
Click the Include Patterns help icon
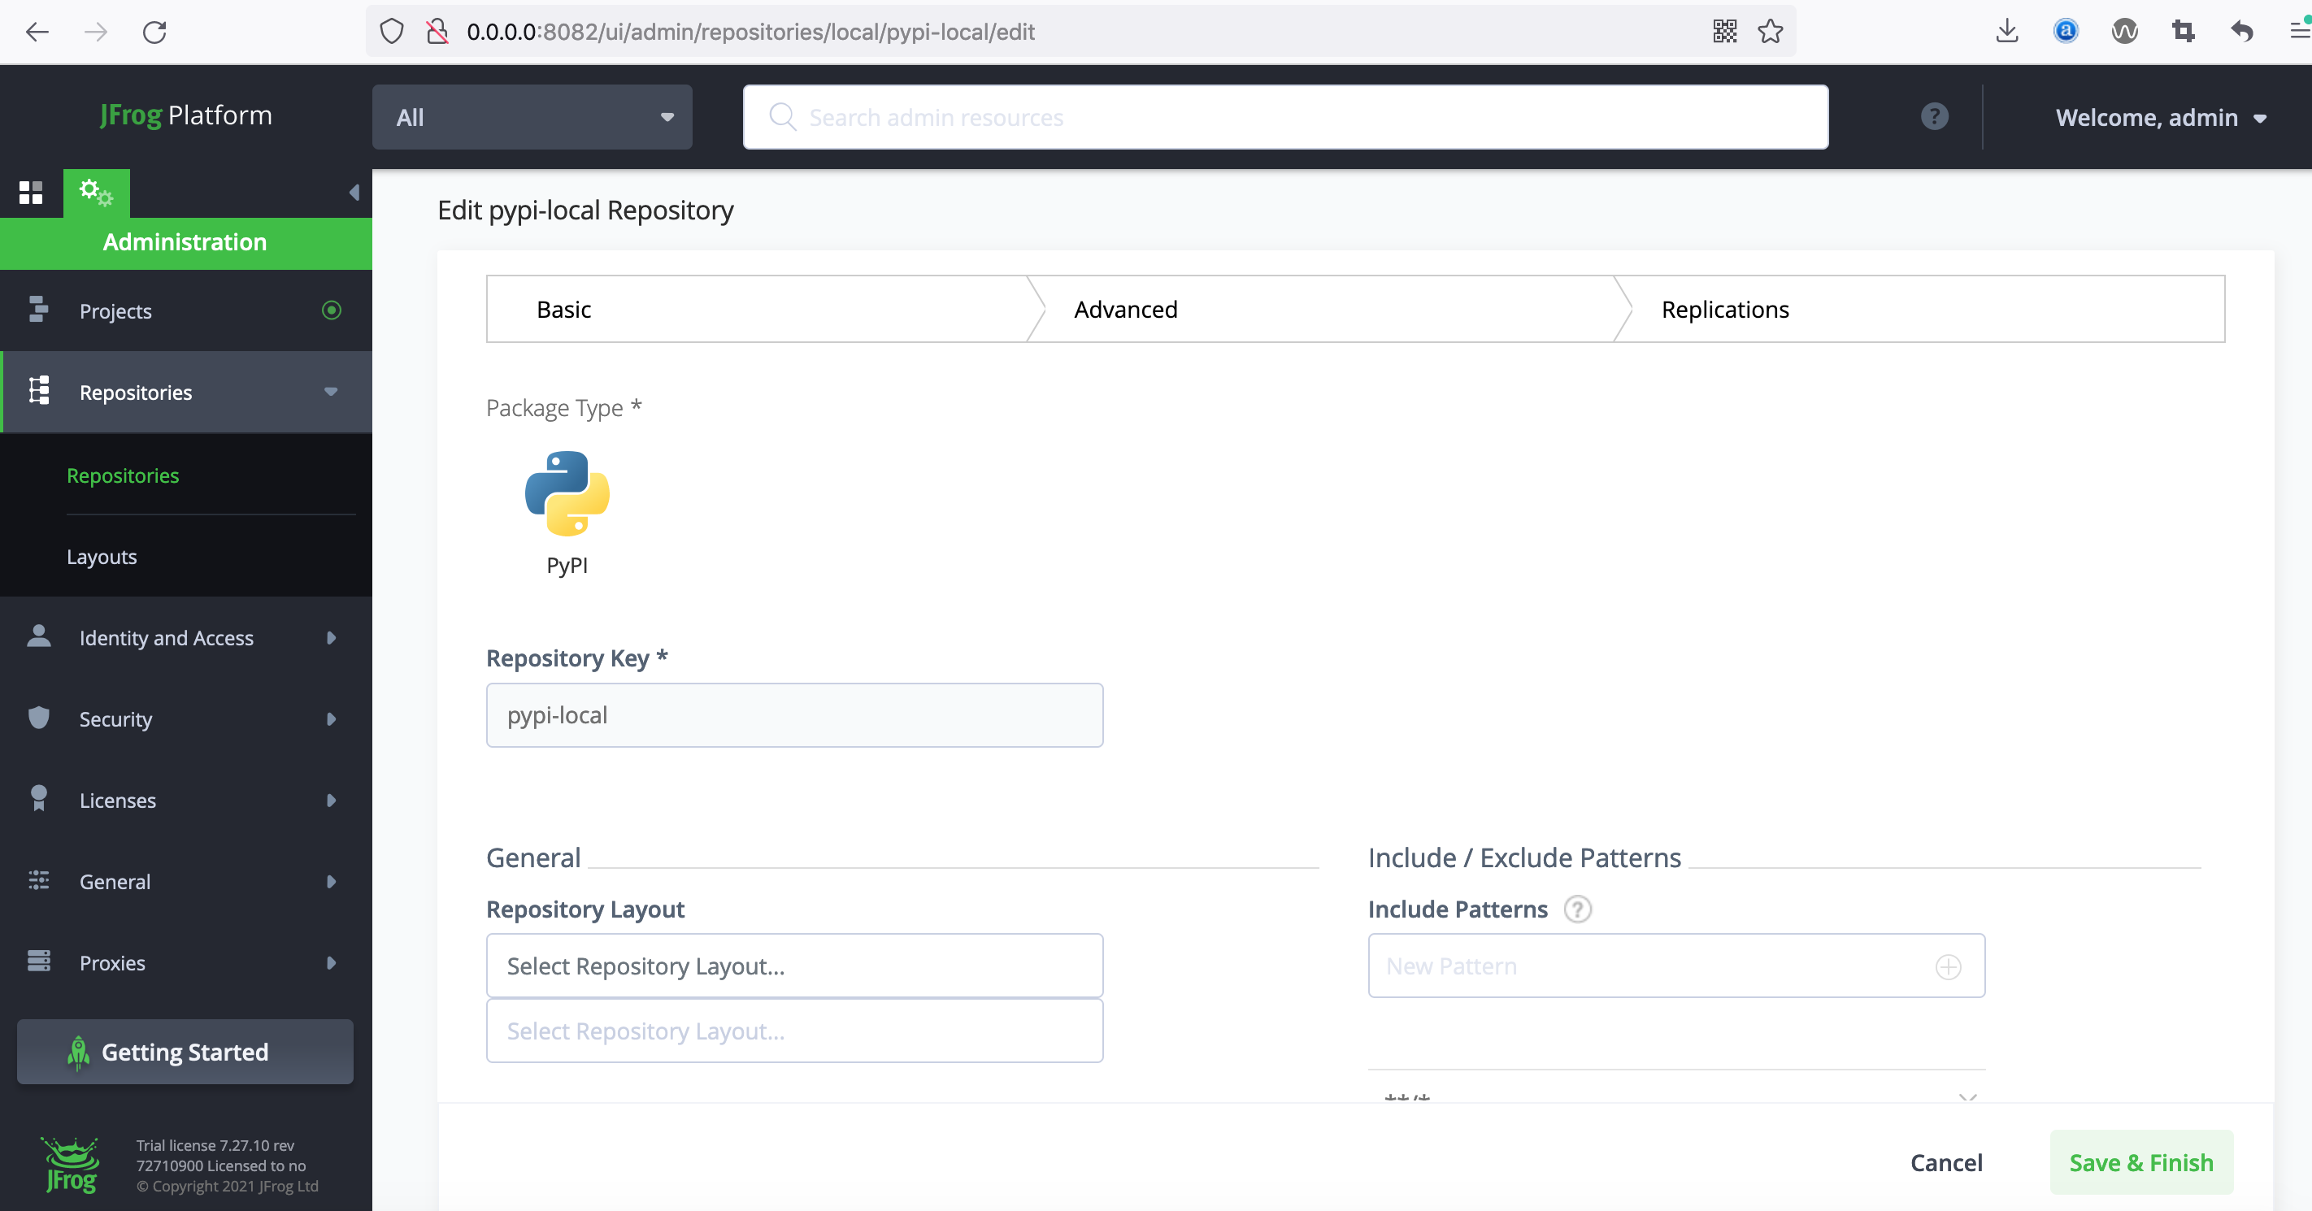point(1577,909)
